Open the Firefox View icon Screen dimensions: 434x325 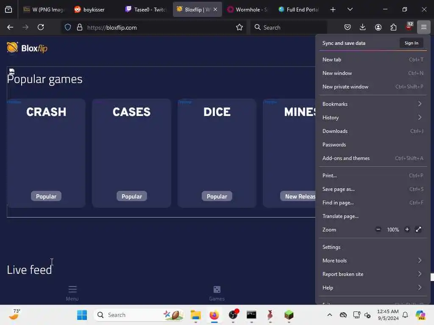8,10
